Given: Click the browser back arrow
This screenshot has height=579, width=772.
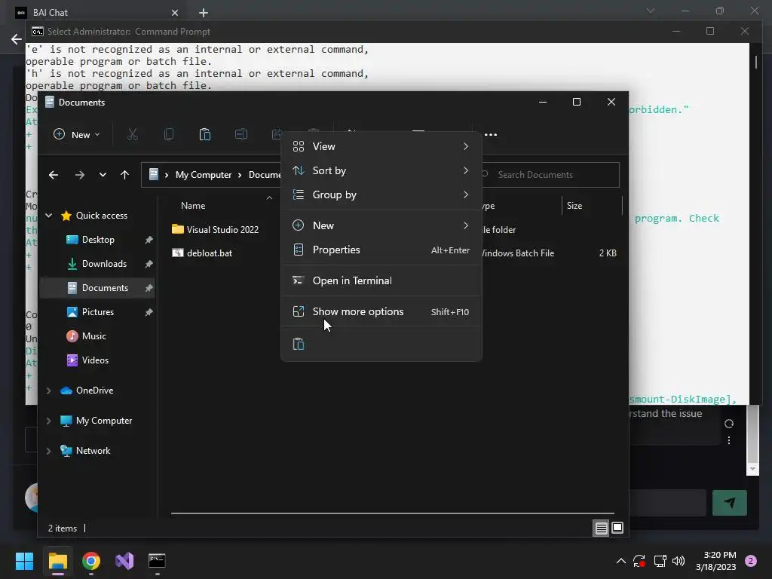Looking at the screenshot, I should [17, 39].
